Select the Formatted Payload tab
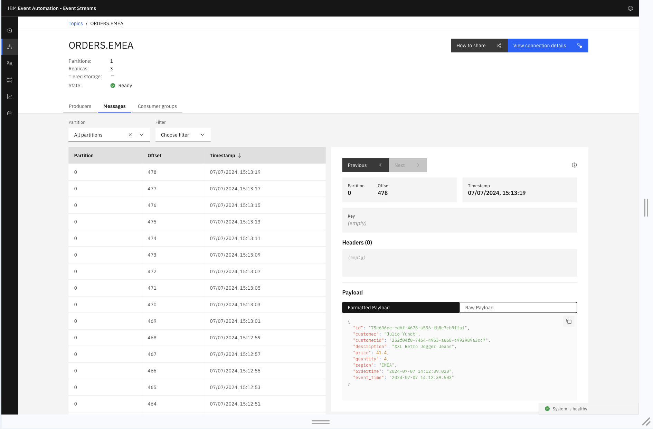The width and height of the screenshot is (653, 429). 401,308
